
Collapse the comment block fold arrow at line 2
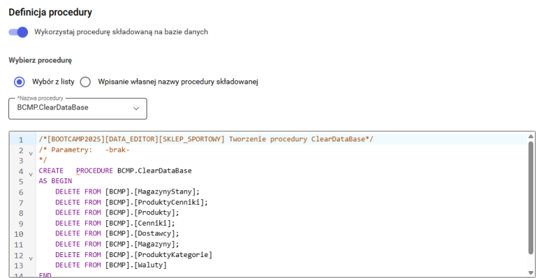pos(31,153)
